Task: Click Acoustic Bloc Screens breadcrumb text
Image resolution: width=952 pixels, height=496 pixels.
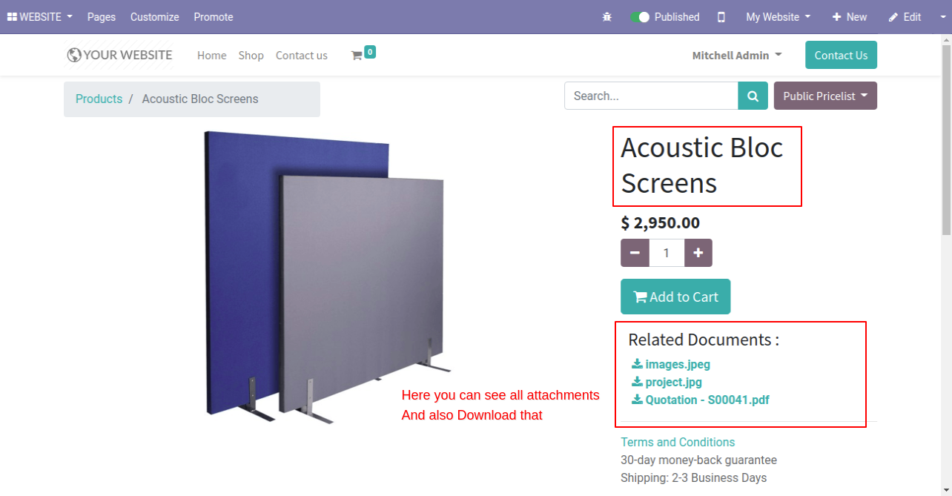Action: point(200,99)
